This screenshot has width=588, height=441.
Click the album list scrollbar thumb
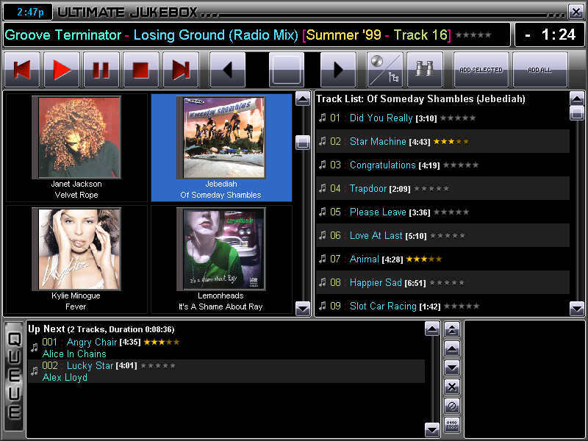[x=303, y=143]
